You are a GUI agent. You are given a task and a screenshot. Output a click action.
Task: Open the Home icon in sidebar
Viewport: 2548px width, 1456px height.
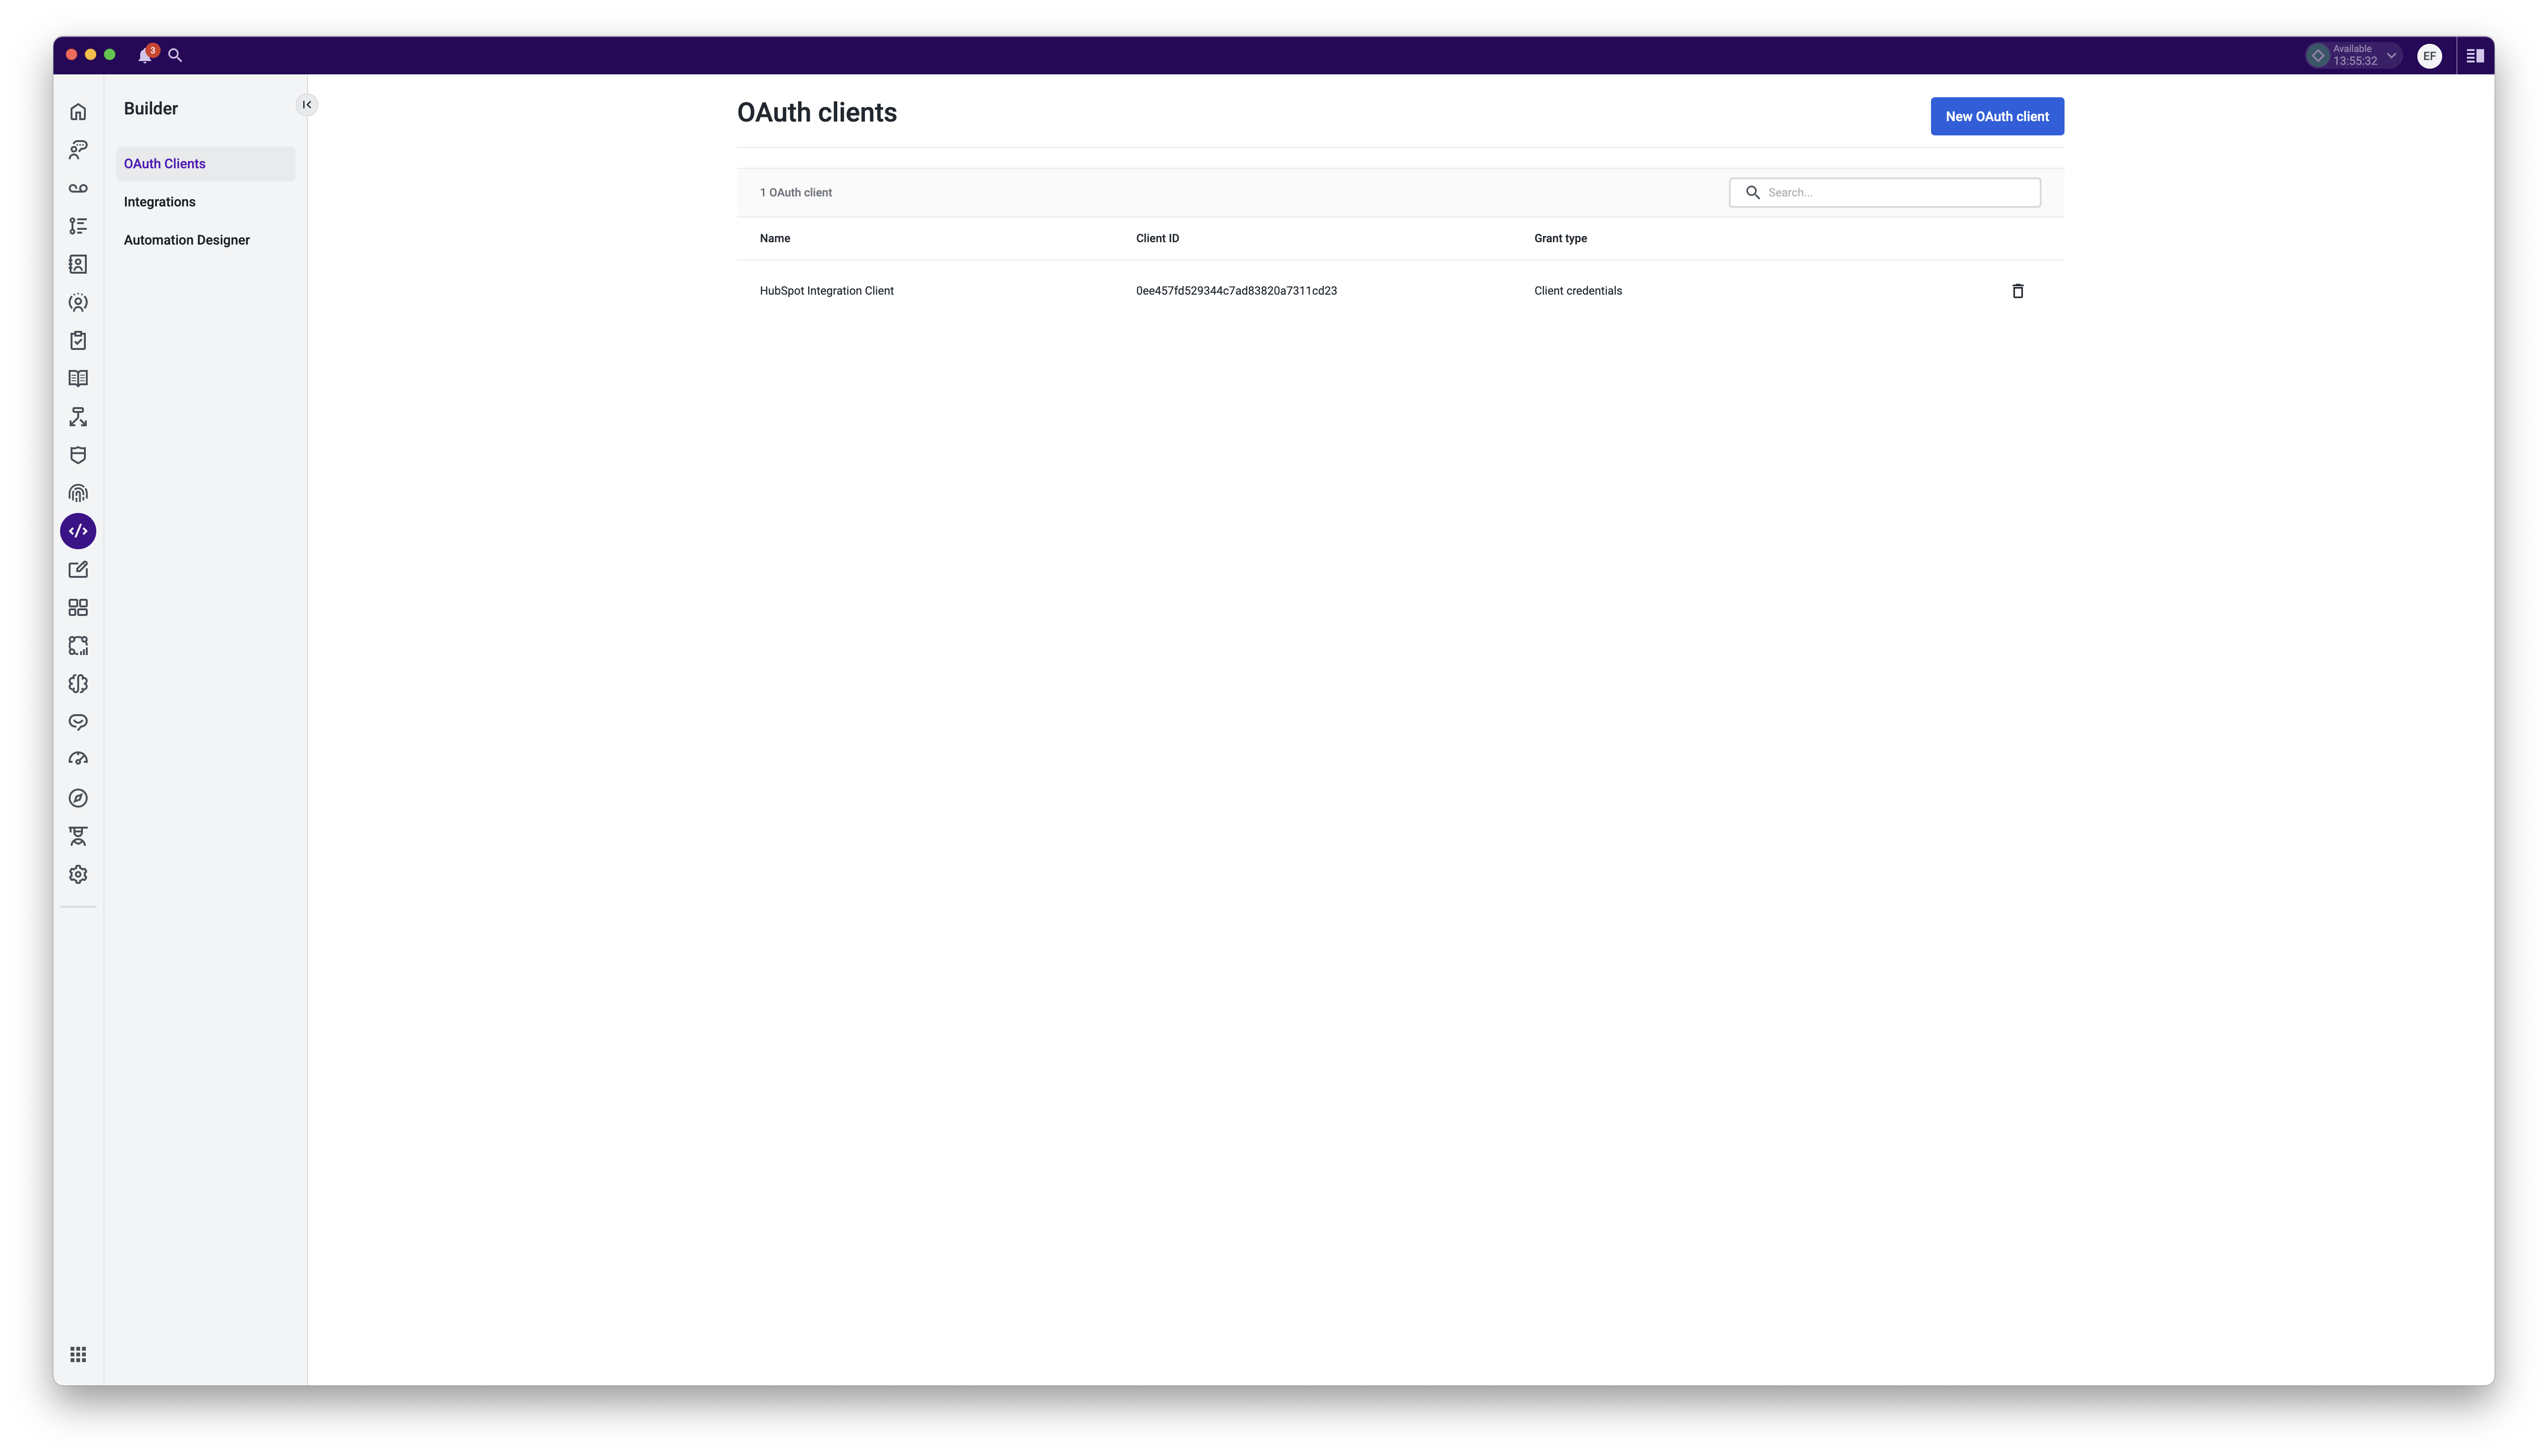[78, 112]
